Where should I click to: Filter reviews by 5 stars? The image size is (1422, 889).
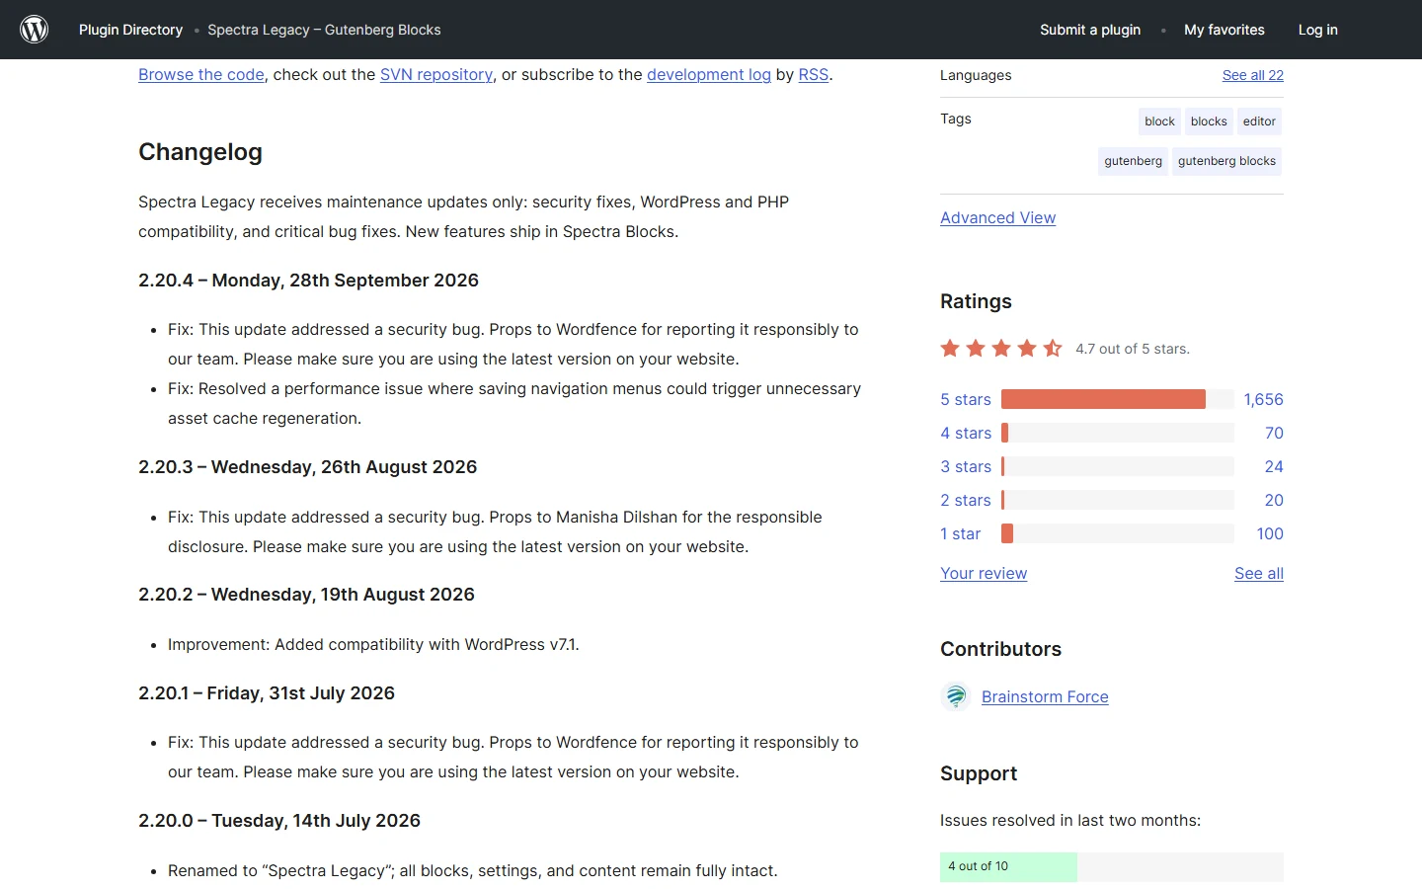click(966, 399)
